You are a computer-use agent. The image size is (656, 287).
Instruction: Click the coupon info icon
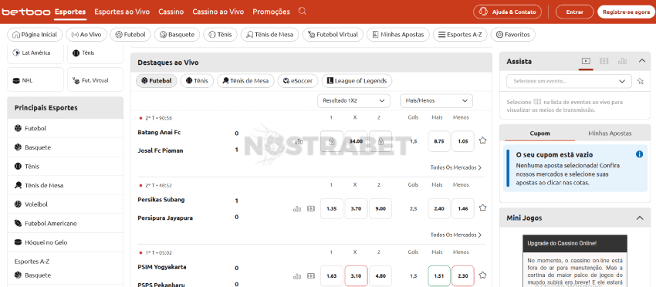(x=639, y=154)
